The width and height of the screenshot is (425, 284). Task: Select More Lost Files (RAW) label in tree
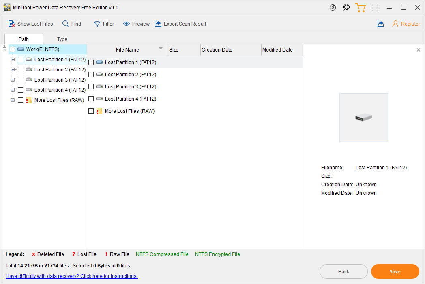point(59,100)
